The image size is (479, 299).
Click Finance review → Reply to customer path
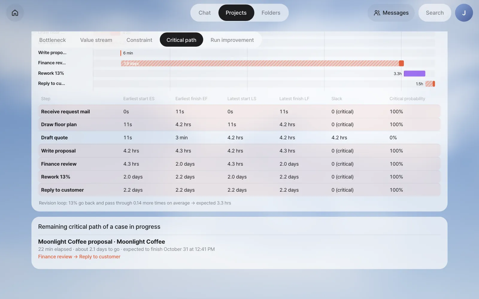pos(79,257)
